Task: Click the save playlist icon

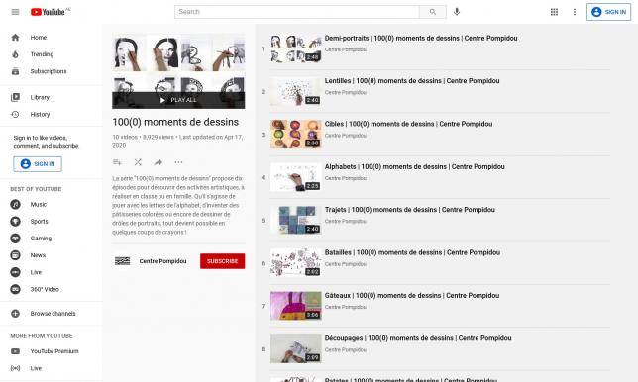Action: (117, 162)
